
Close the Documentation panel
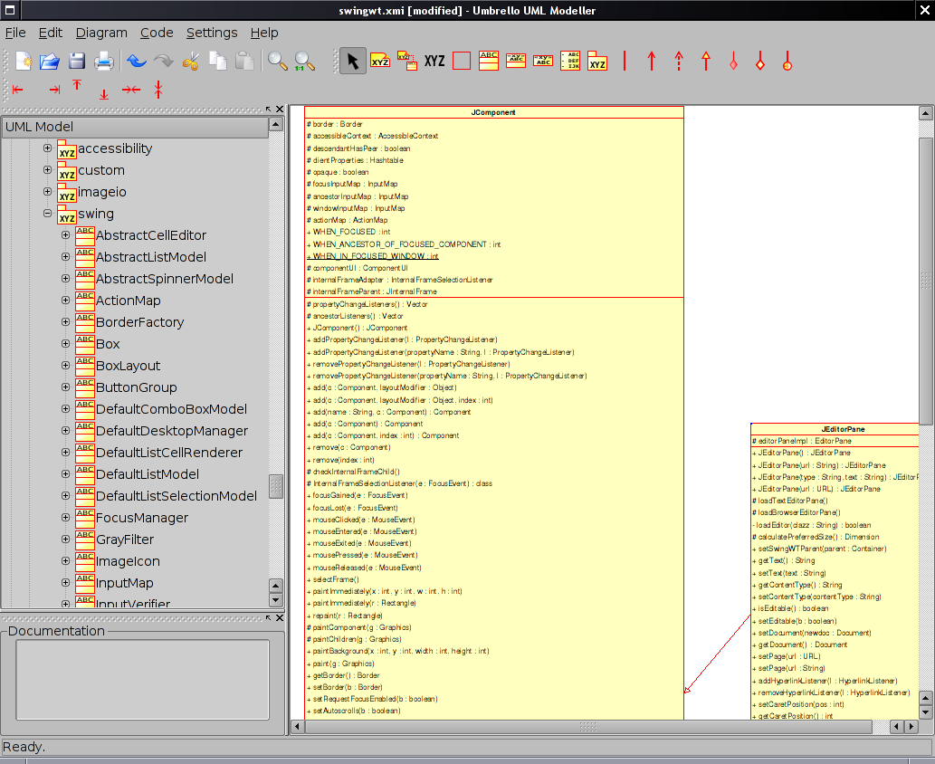click(x=279, y=618)
